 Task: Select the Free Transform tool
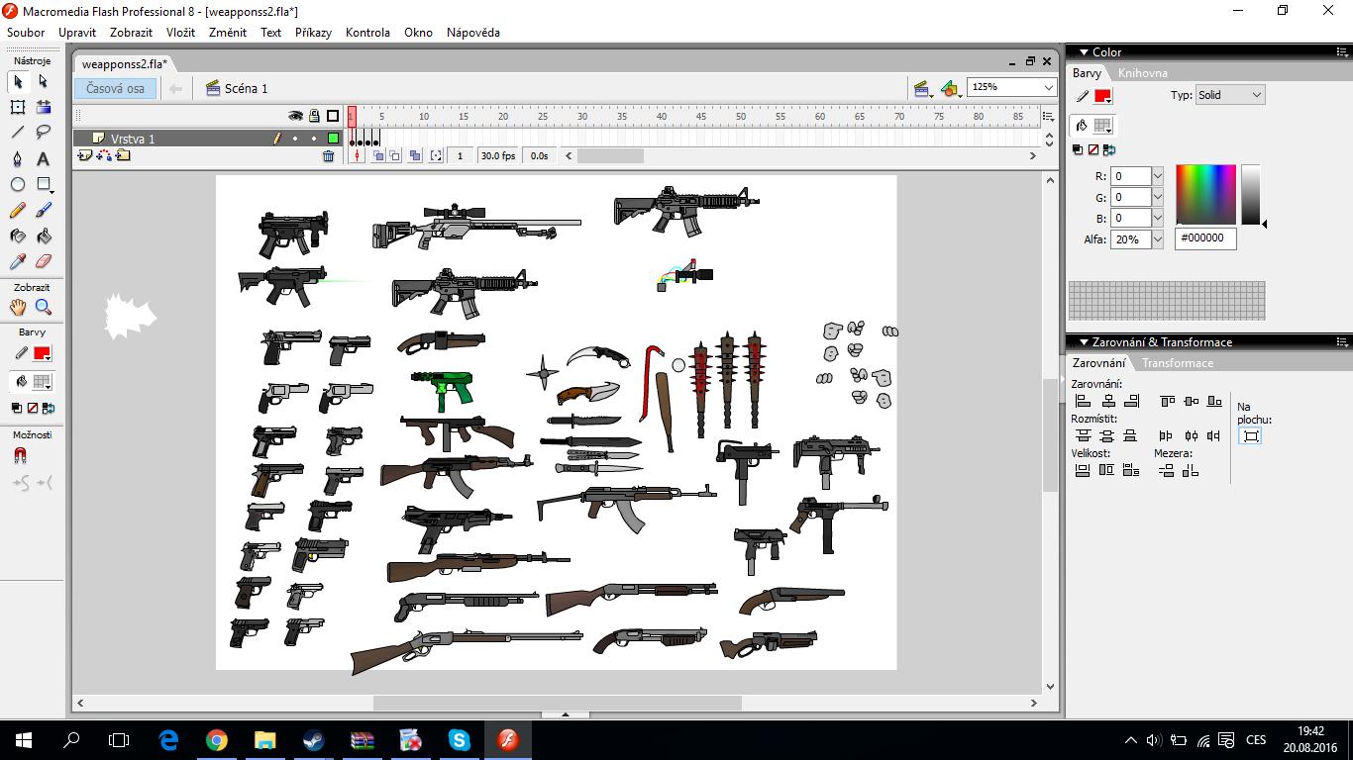click(x=18, y=107)
